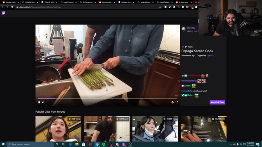Open the popular clip with 68,993 views
Screen dimensions: 262x147
[204, 129]
